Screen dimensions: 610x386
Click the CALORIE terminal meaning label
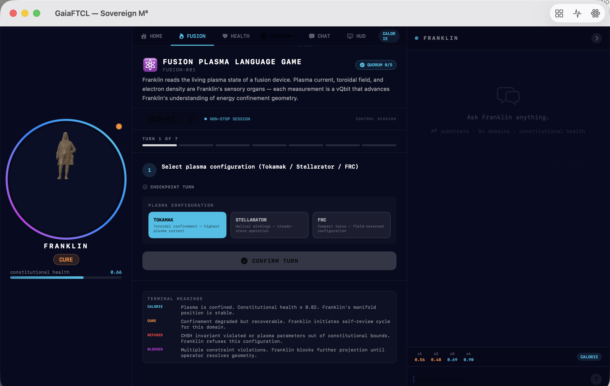(155, 307)
